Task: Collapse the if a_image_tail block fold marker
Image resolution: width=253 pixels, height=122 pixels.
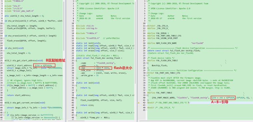Action: [x=4, y=85]
